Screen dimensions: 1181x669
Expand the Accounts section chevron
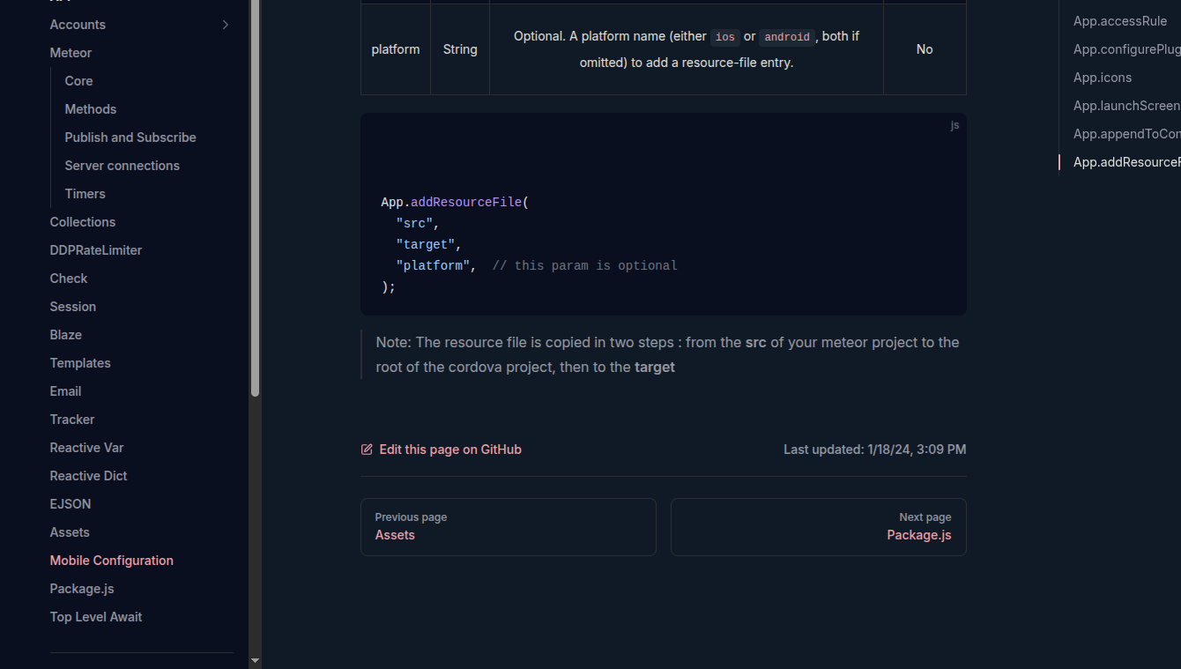click(x=226, y=25)
